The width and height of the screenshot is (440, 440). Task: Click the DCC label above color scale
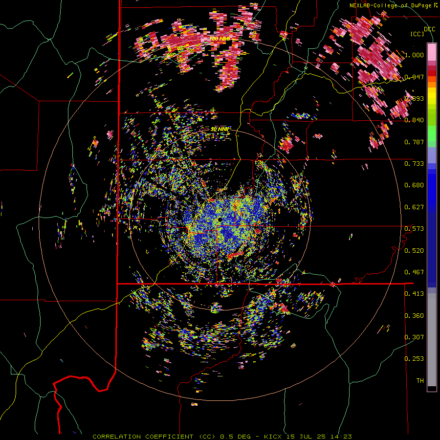pyautogui.click(x=429, y=29)
